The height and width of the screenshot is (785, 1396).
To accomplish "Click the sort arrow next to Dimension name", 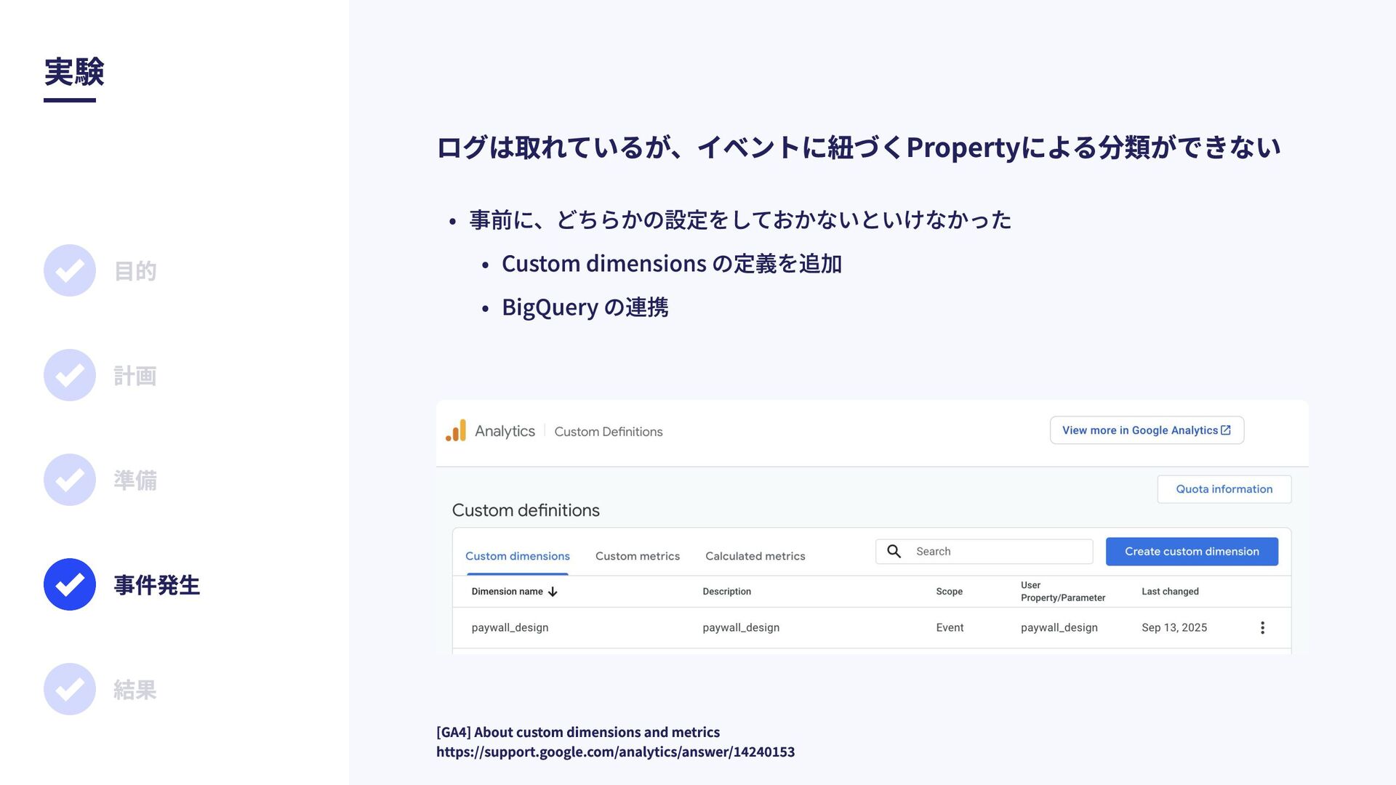I will click(x=553, y=592).
